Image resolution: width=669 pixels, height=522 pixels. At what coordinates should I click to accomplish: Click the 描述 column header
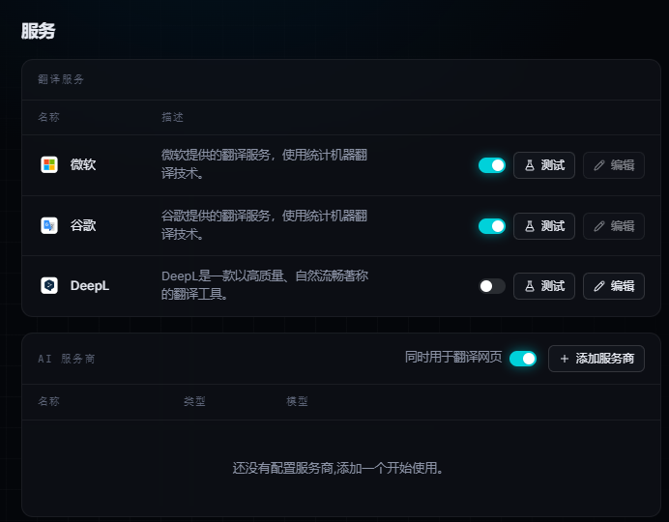point(172,117)
